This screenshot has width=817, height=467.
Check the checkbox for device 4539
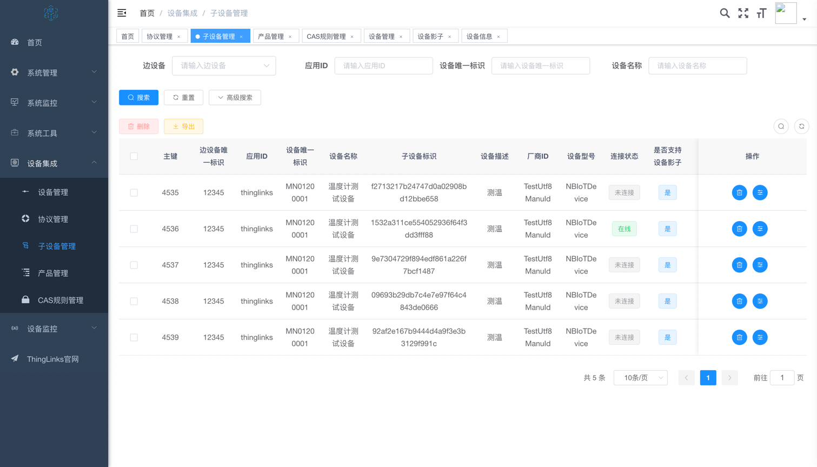coord(134,337)
